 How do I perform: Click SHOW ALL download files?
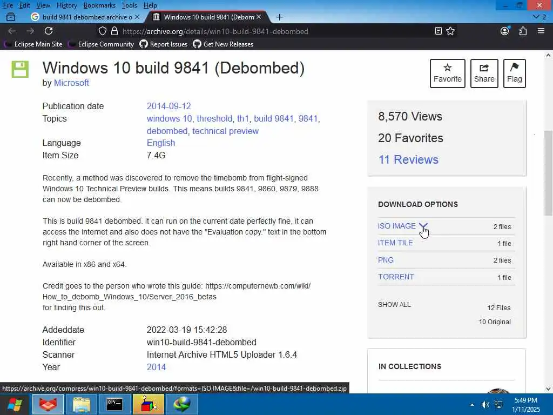pyautogui.click(x=394, y=305)
